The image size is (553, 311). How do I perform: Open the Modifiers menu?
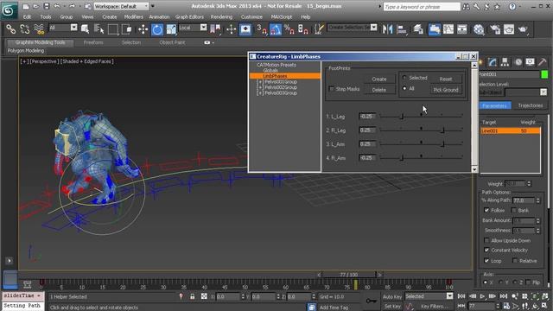click(x=133, y=17)
